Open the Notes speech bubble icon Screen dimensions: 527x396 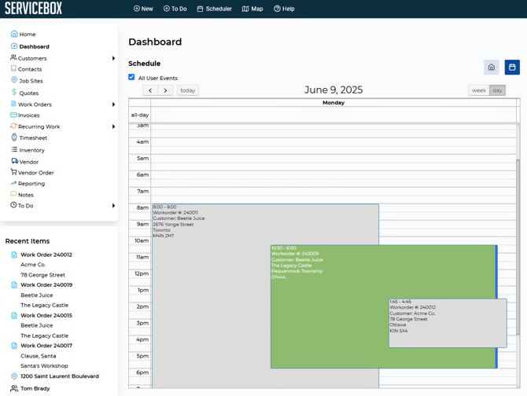(x=13, y=194)
